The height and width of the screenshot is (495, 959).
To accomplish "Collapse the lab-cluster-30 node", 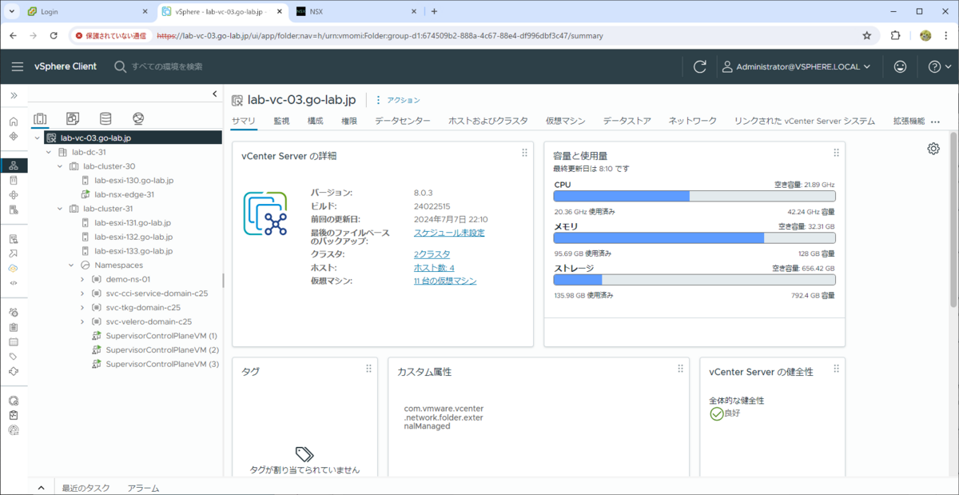I will (60, 166).
